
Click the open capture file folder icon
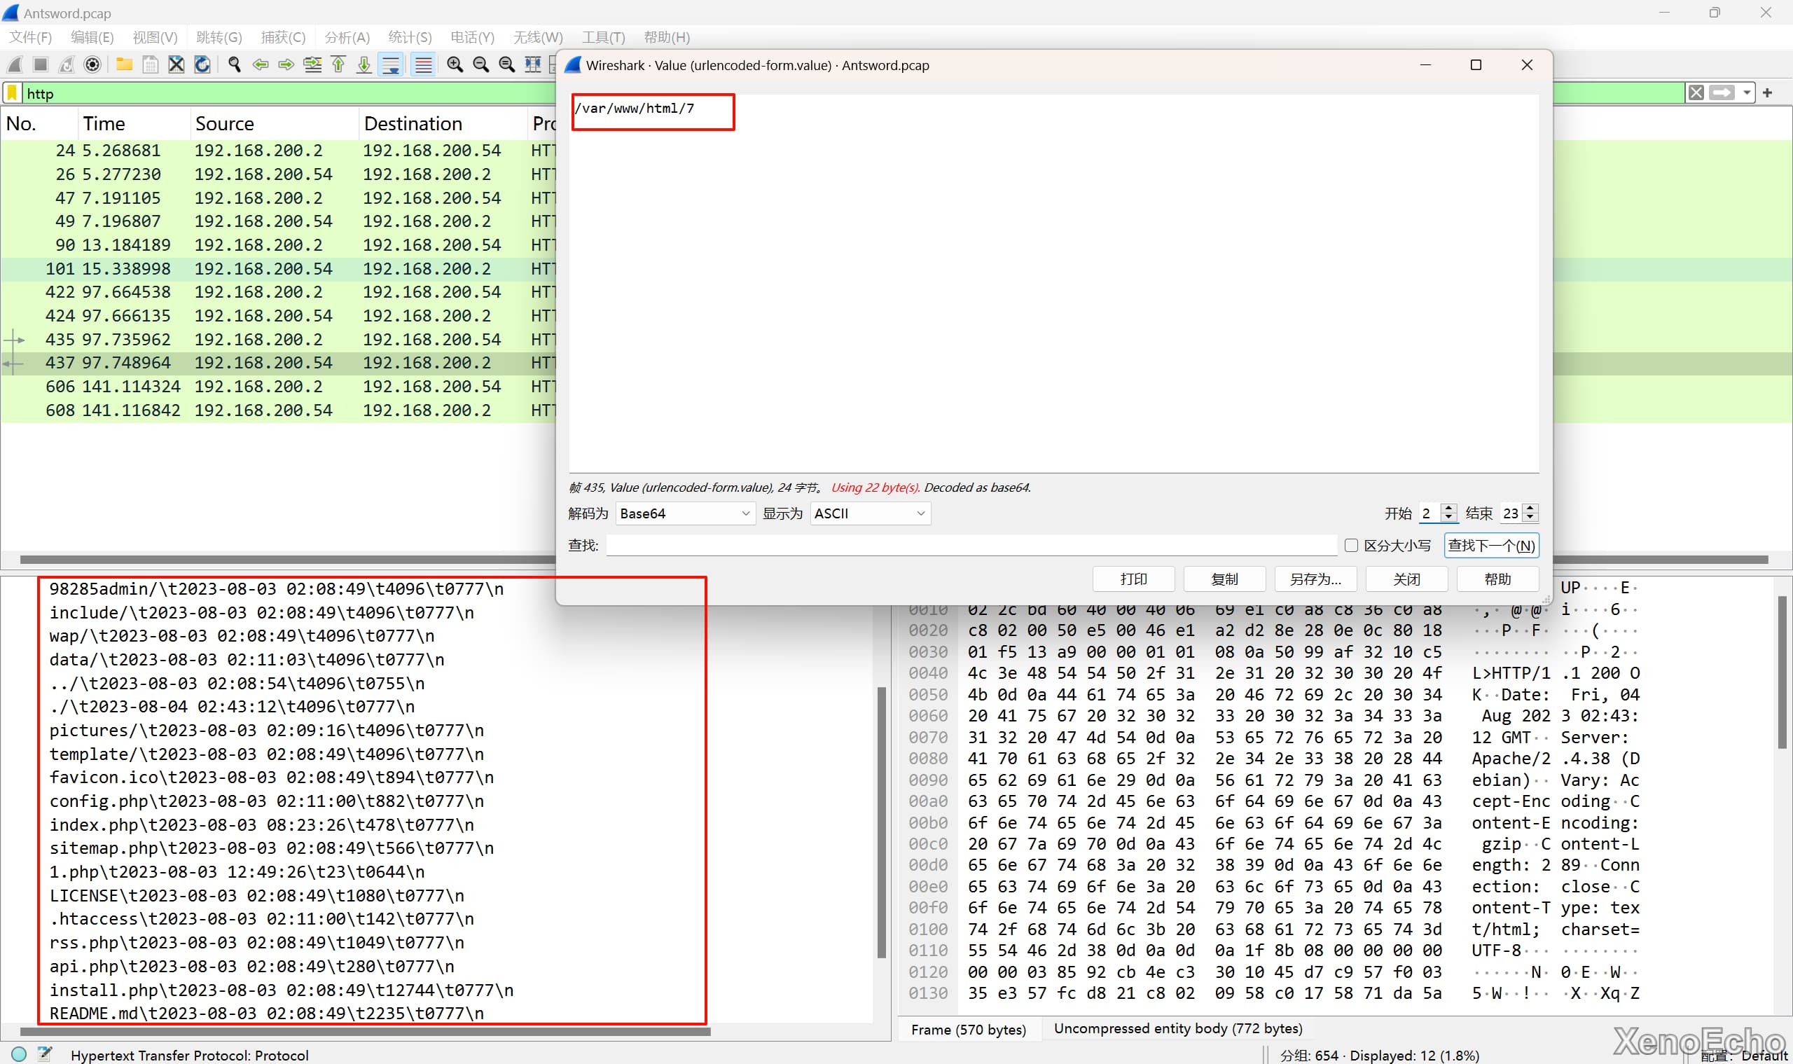124,64
